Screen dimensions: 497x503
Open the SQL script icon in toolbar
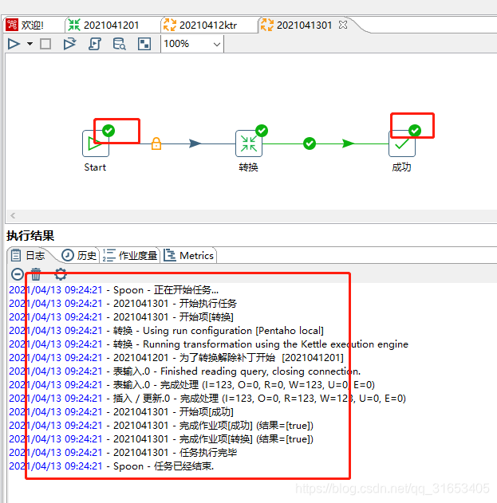point(95,44)
